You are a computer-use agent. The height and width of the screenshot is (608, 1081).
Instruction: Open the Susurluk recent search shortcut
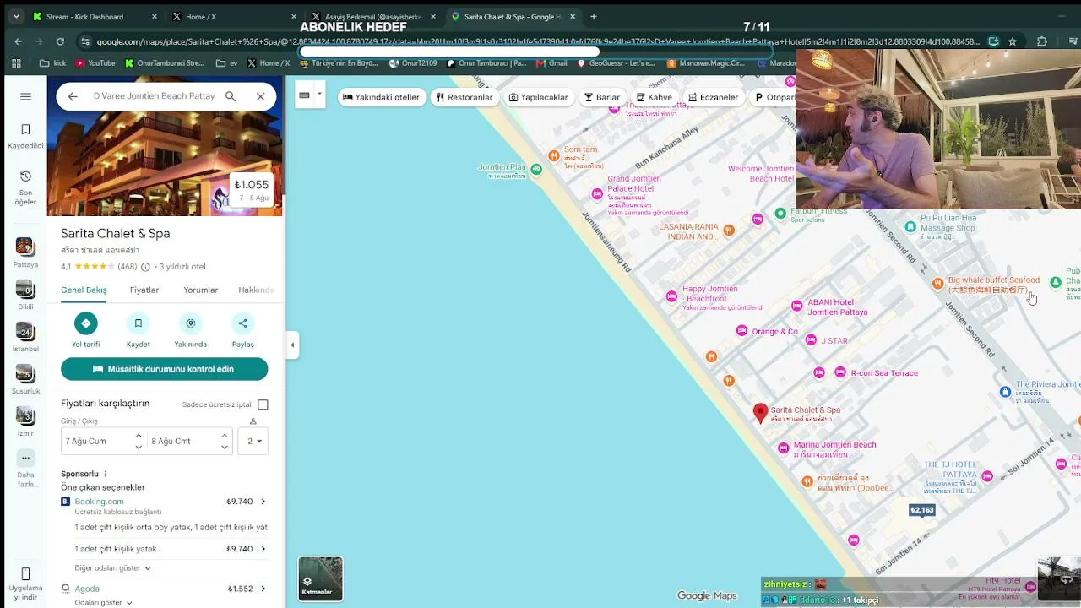pyautogui.click(x=25, y=379)
